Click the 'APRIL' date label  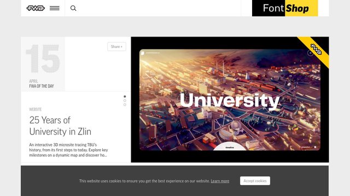(33, 81)
